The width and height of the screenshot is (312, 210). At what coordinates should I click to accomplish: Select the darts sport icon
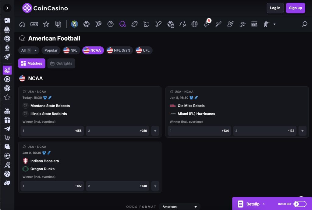coord(194,24)
